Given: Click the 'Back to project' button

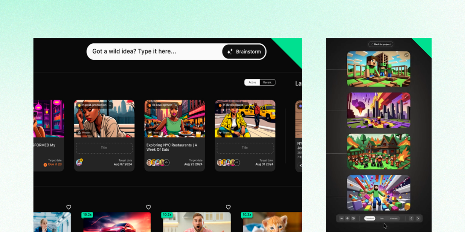Looking at the screenshot, I should pyautogui.click(x=381, y=44).
